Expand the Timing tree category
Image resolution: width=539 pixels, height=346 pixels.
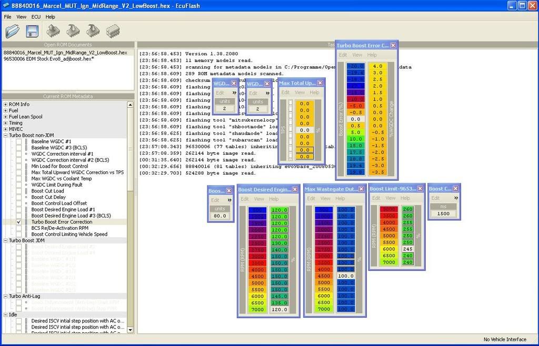pos(5,123)
